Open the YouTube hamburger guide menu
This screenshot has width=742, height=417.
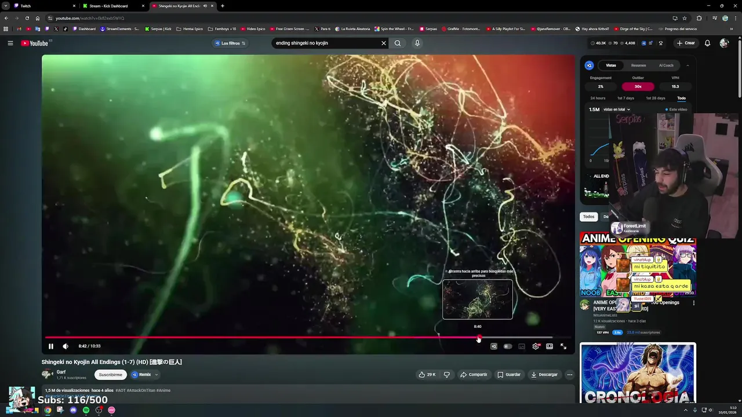point(10,43)
